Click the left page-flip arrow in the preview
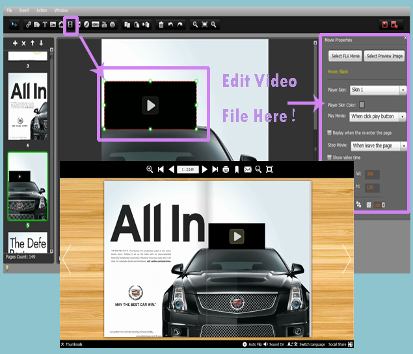This screenshot has width=413, height=354. point(66,259)
